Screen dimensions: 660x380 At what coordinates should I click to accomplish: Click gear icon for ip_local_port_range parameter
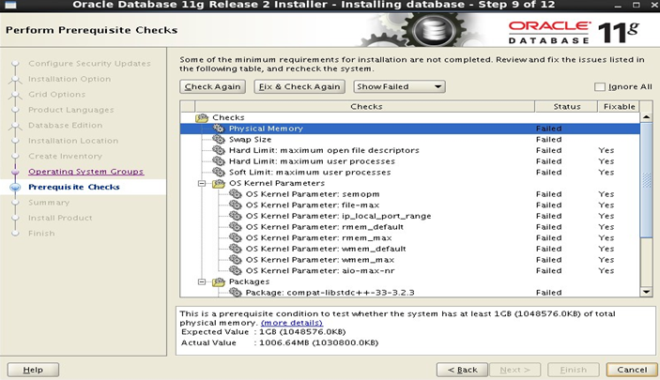click(236, 216)
